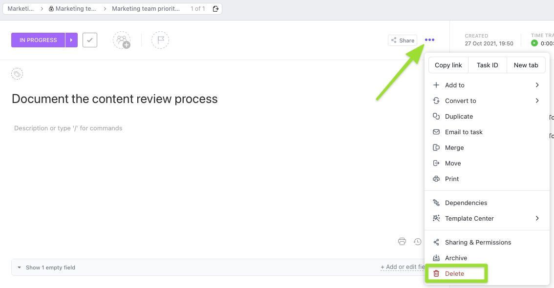The height and width of the screenshot is (288, 554).
Task: Start the time tracking play button
Action: click(x=534, y=43)
